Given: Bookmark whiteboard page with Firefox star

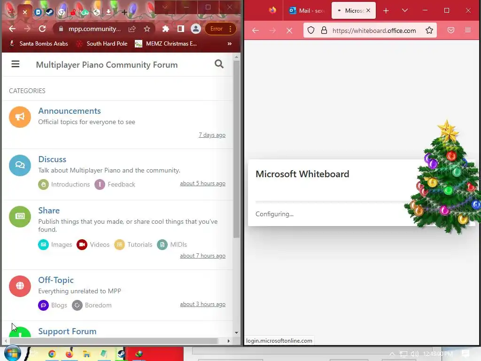Looking at the screenshot, I should (x=429, y=31).
